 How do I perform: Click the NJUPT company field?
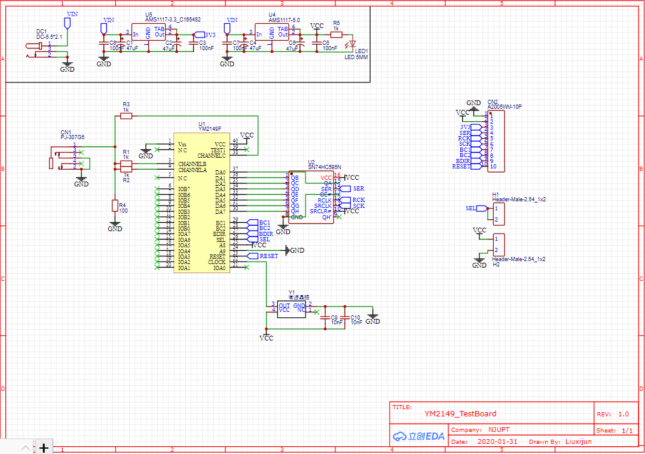(x=499, y=430)
